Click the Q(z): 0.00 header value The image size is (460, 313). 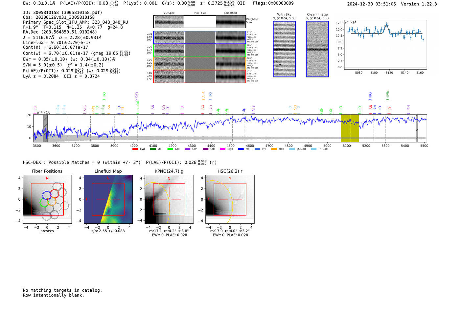click(x=179, y=3)
